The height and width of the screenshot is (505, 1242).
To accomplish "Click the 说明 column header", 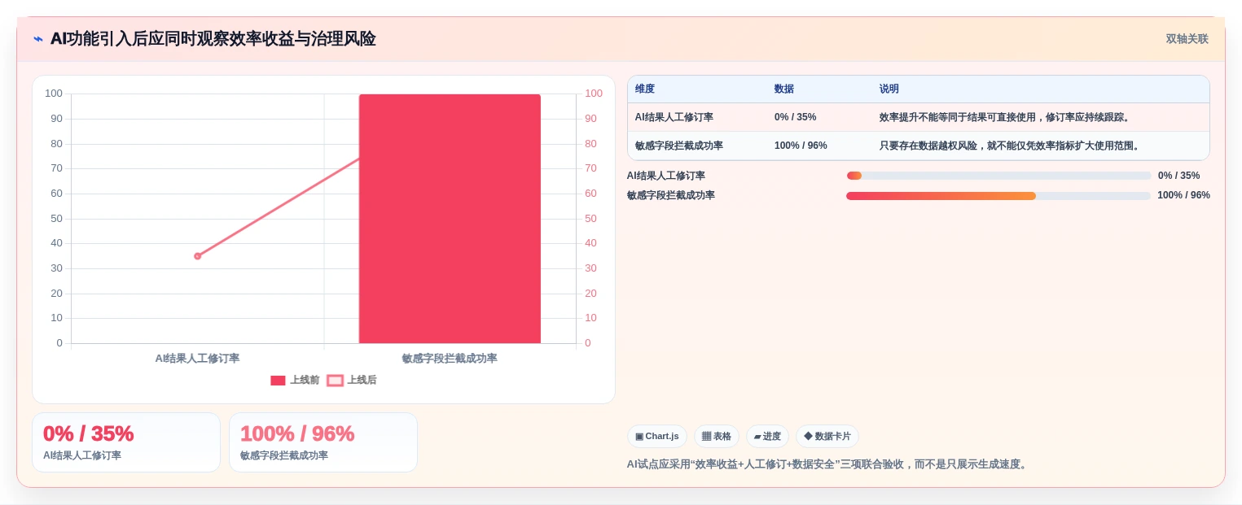I will [889, 89].
